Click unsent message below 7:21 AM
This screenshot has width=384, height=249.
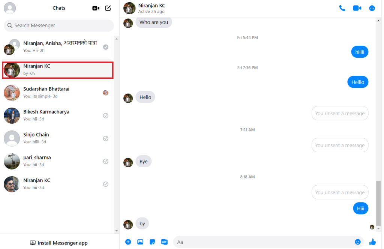pyautogui.click(x=340, y=145)
